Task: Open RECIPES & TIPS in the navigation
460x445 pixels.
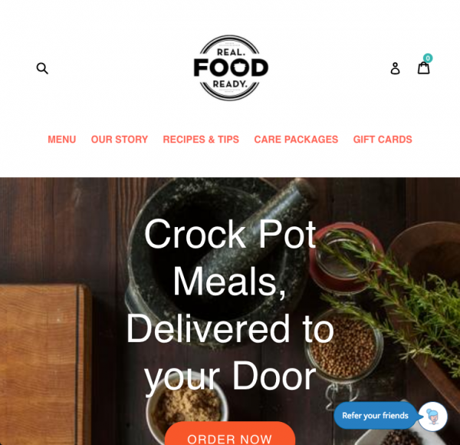Action: click(201, 140)
